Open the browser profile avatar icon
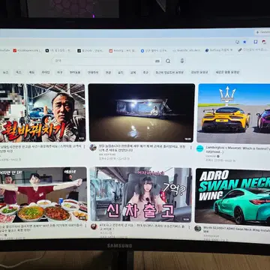This screenshot has width=270, height=270. pyautogui.click(x=264, y=42)
